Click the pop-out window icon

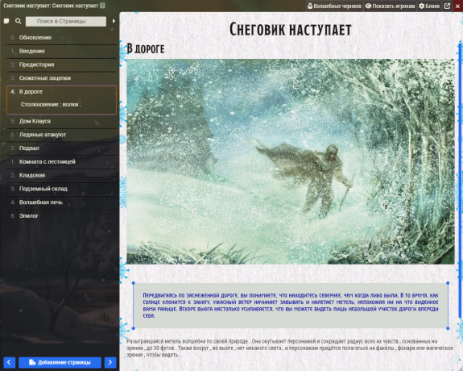pyautogui.click(x=447, y=6)
